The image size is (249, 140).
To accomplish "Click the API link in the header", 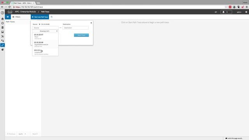I will click(x=216, y=12).
